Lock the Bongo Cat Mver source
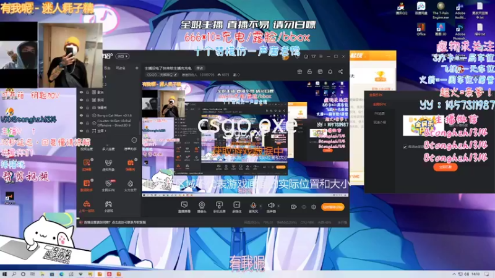 pos(87,116)
